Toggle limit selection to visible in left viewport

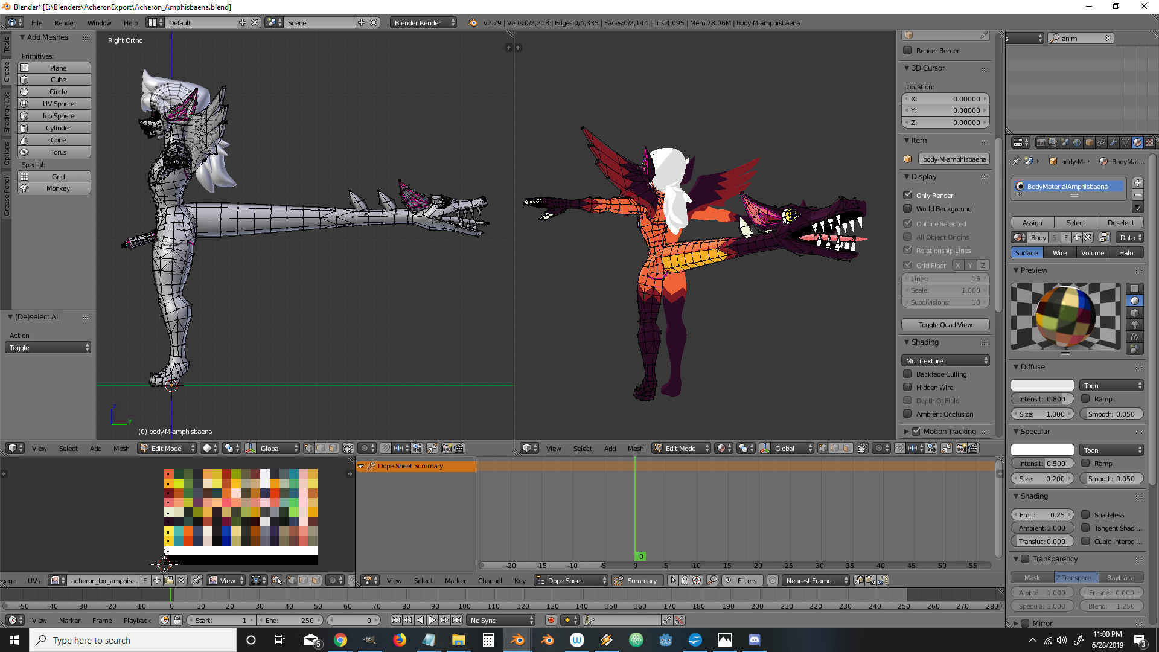pyautogui.click(x=348, y=448)
